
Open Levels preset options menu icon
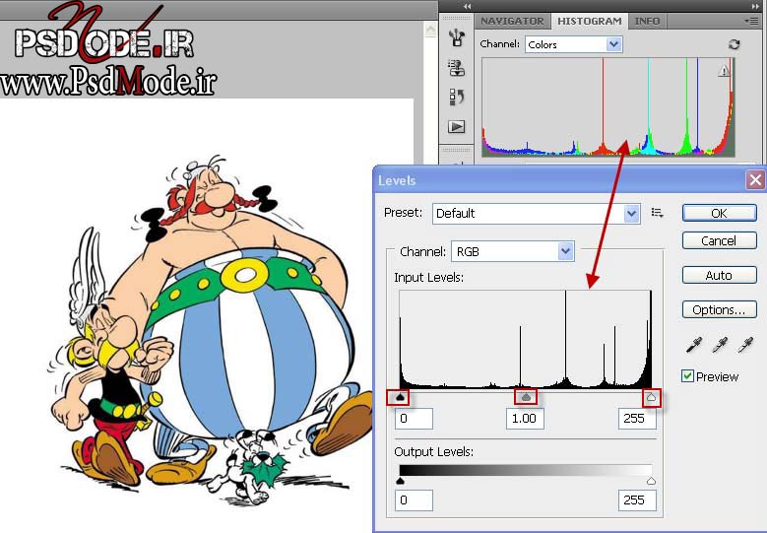click(x=657, y=213)
